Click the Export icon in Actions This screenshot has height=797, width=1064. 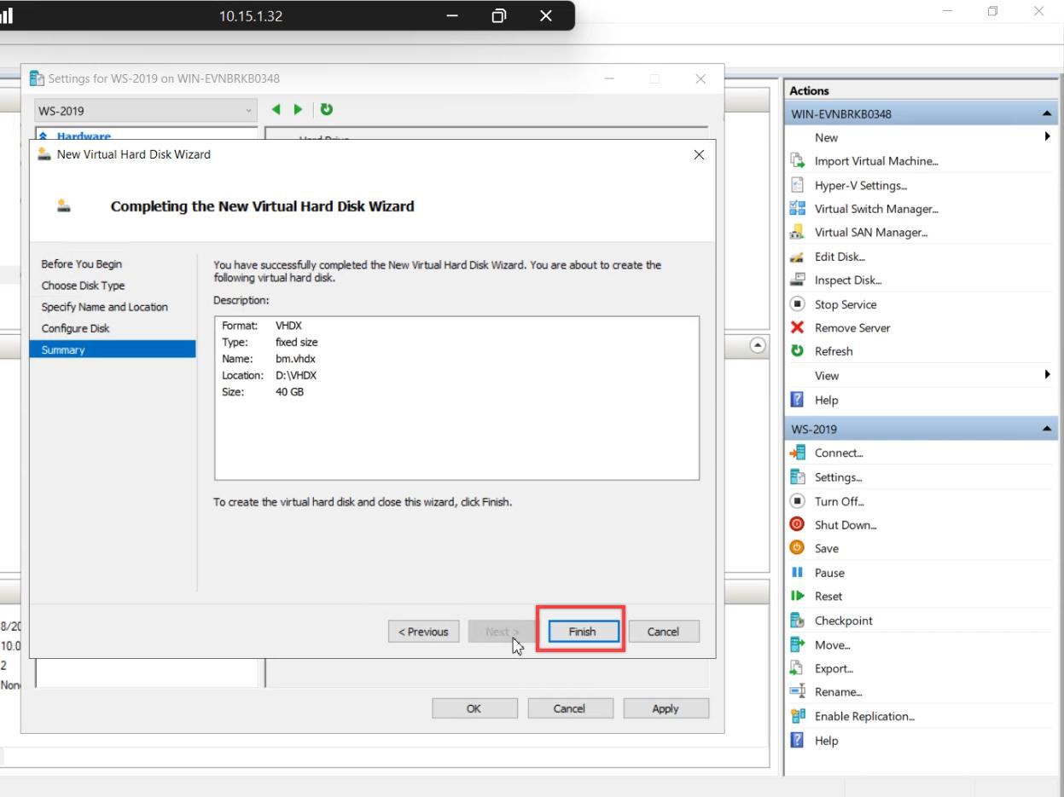pyautogui.click(x=799, y=668)
